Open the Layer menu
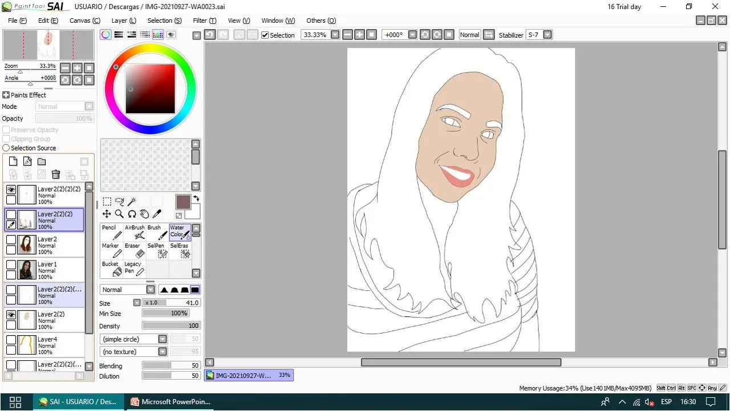This screenshot has width=730, height=411. pos(124,21)
